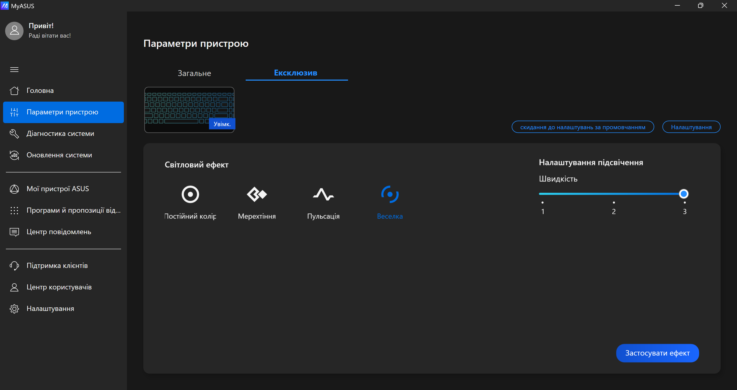Screen dimensions: 737x390
Task: Click скидання до налаштувань за промовчанням button
Action: coord(582,127)
